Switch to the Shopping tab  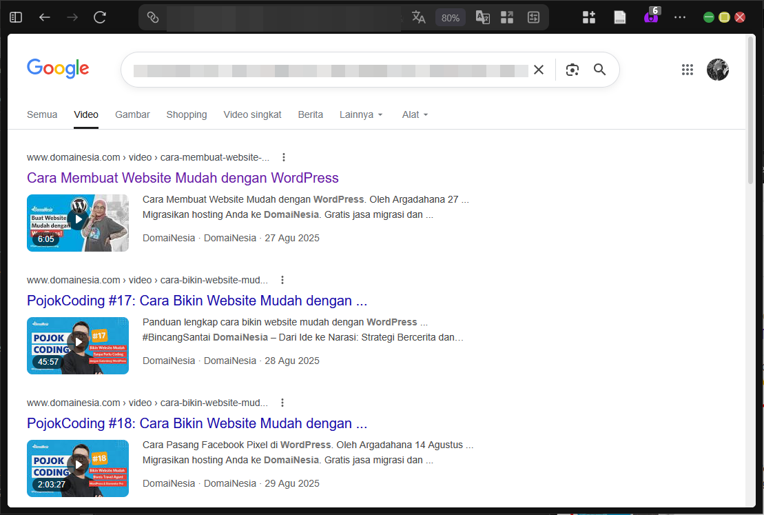coord(187,114)
